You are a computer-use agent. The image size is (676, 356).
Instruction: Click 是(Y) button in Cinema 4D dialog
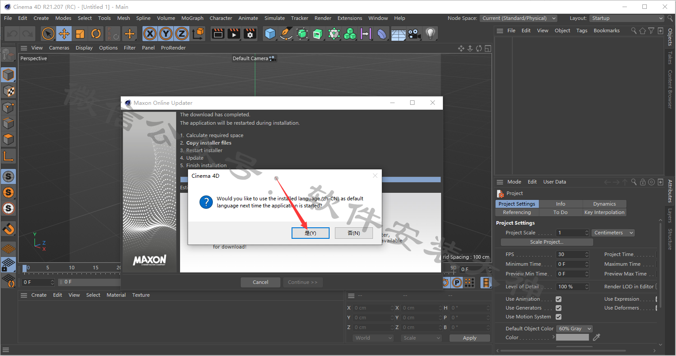point(311,233)
